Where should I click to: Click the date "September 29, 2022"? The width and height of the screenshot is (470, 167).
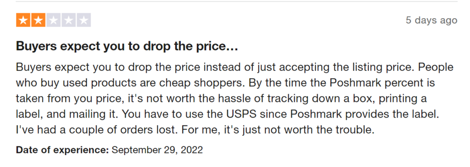[x=157, y=150]
